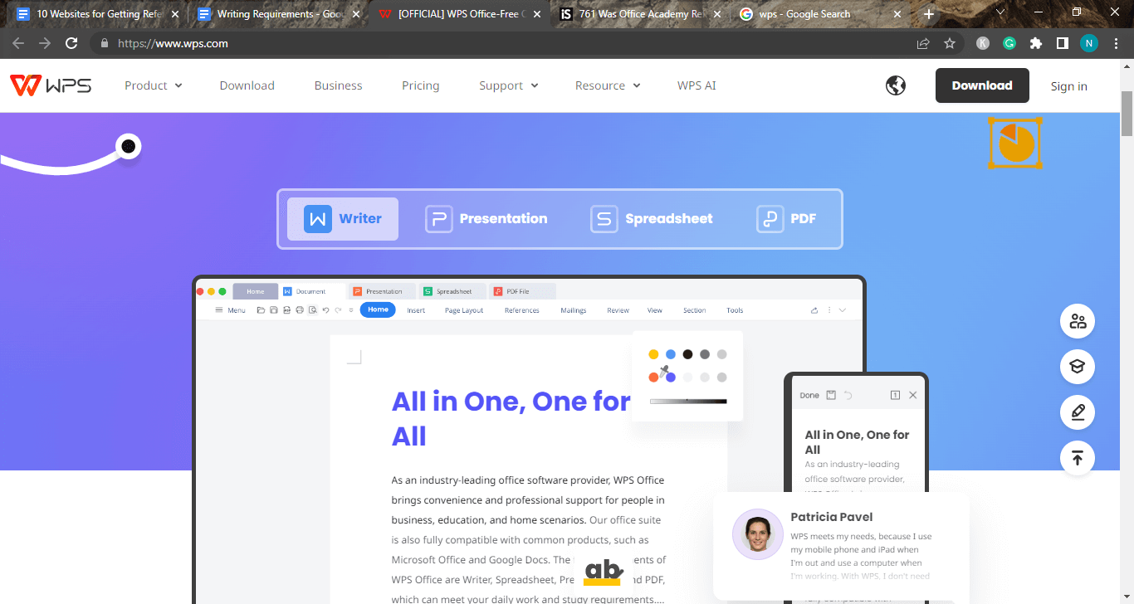Close the Writing Requirements browser tab
1134x604 pixels.
[355, 14]
